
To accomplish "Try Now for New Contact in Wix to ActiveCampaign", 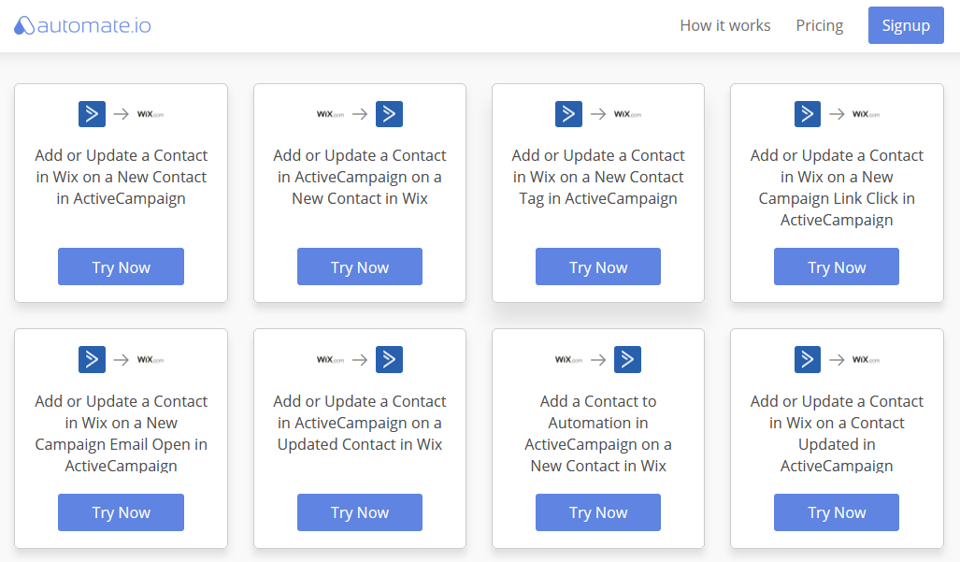I will click(x=359, y=267).
